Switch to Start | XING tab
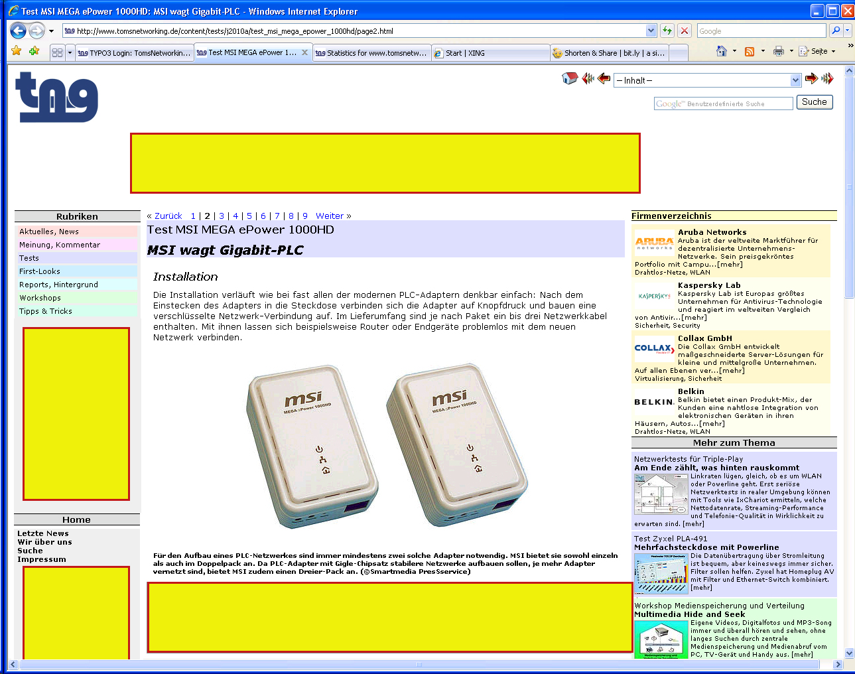The width and height of the screenshot is (855, 674). click(491, 53)
